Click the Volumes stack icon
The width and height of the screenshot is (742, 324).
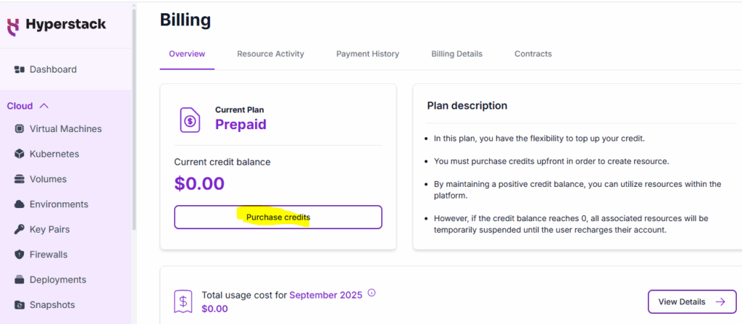pos(20,179)
